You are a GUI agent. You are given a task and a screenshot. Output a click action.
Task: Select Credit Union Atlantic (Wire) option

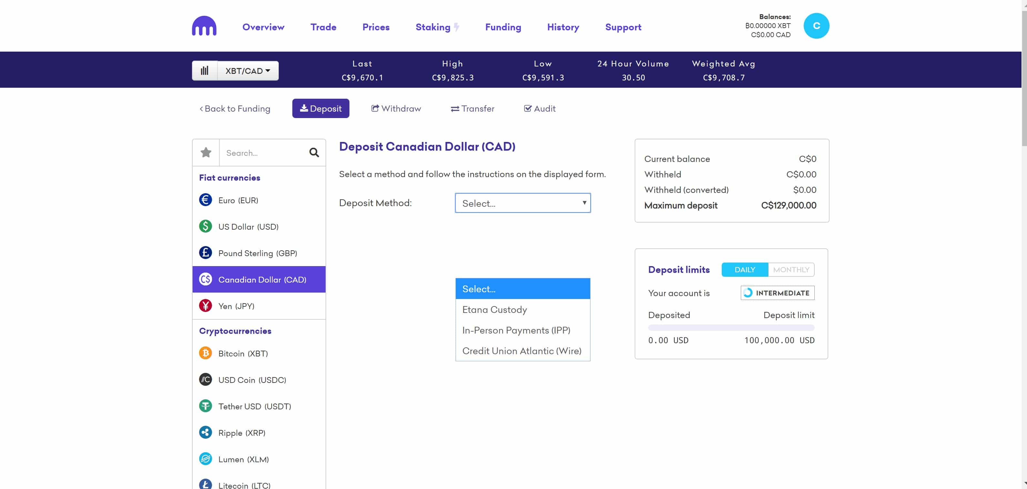(521, 350)
